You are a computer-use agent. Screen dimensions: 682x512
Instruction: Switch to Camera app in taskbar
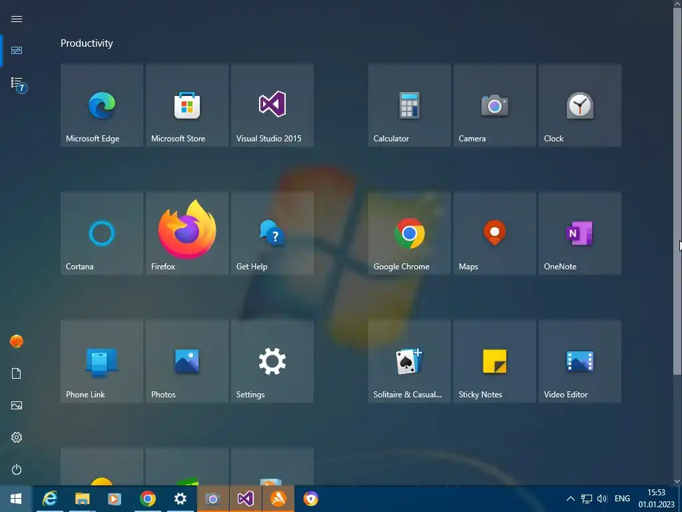pos(212,499)
